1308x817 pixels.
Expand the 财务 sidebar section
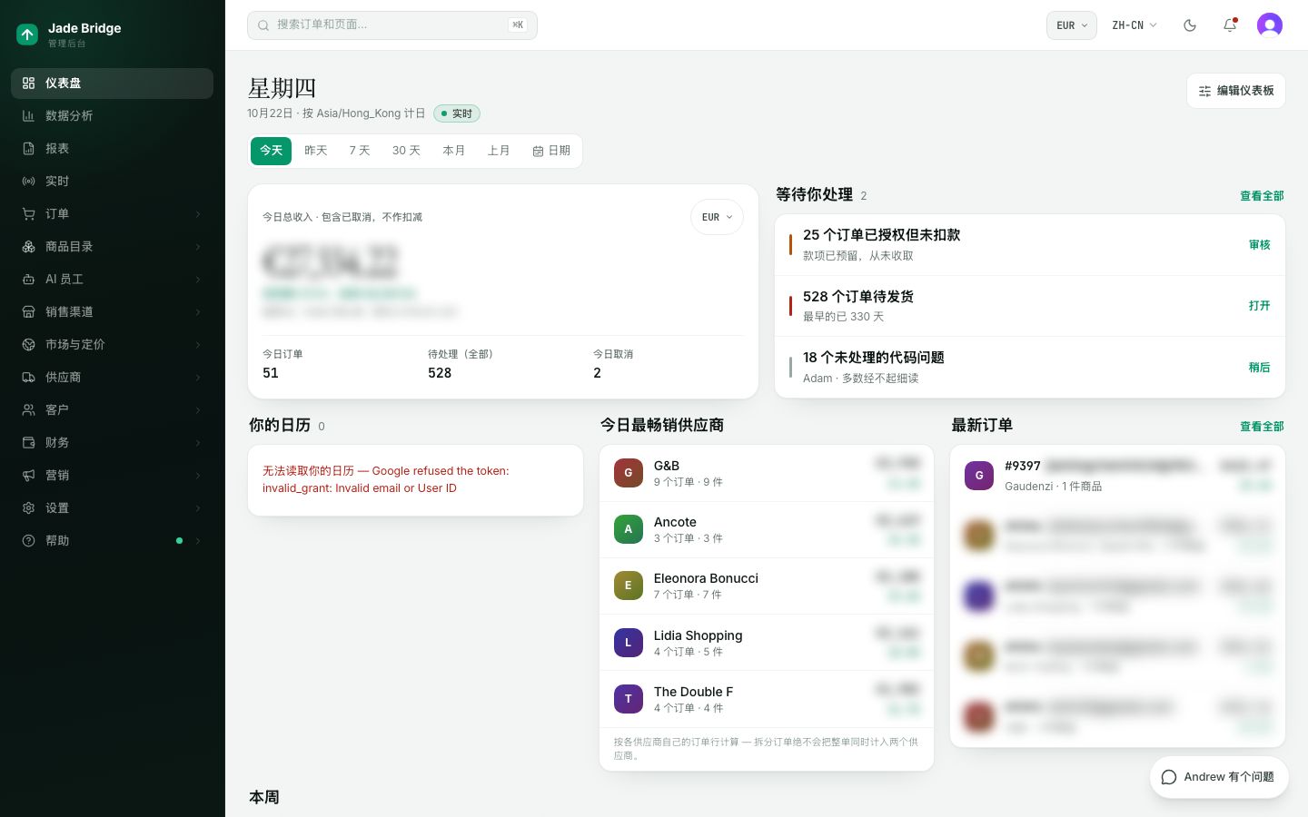[112, 442]
